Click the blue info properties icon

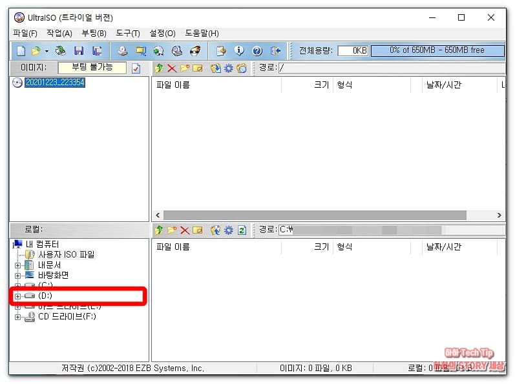239,51
